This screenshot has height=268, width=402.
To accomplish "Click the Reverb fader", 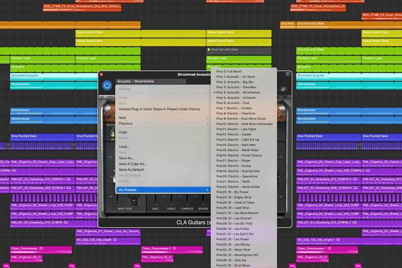I will pos(203,199).
